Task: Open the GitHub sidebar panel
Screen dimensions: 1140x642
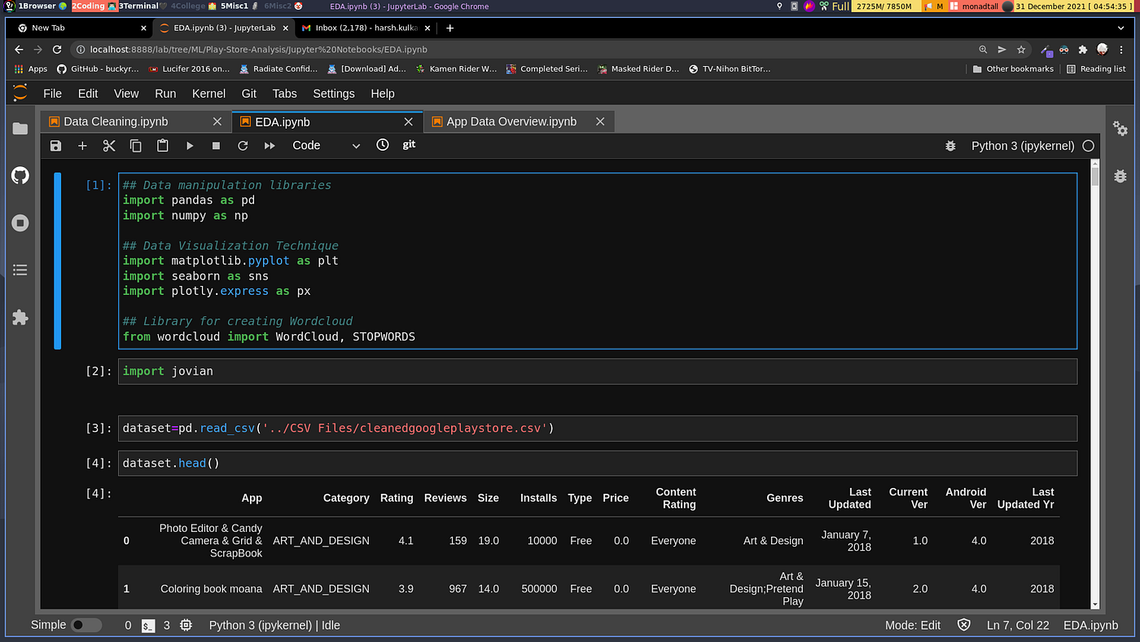Action: (x=20, y=175)
